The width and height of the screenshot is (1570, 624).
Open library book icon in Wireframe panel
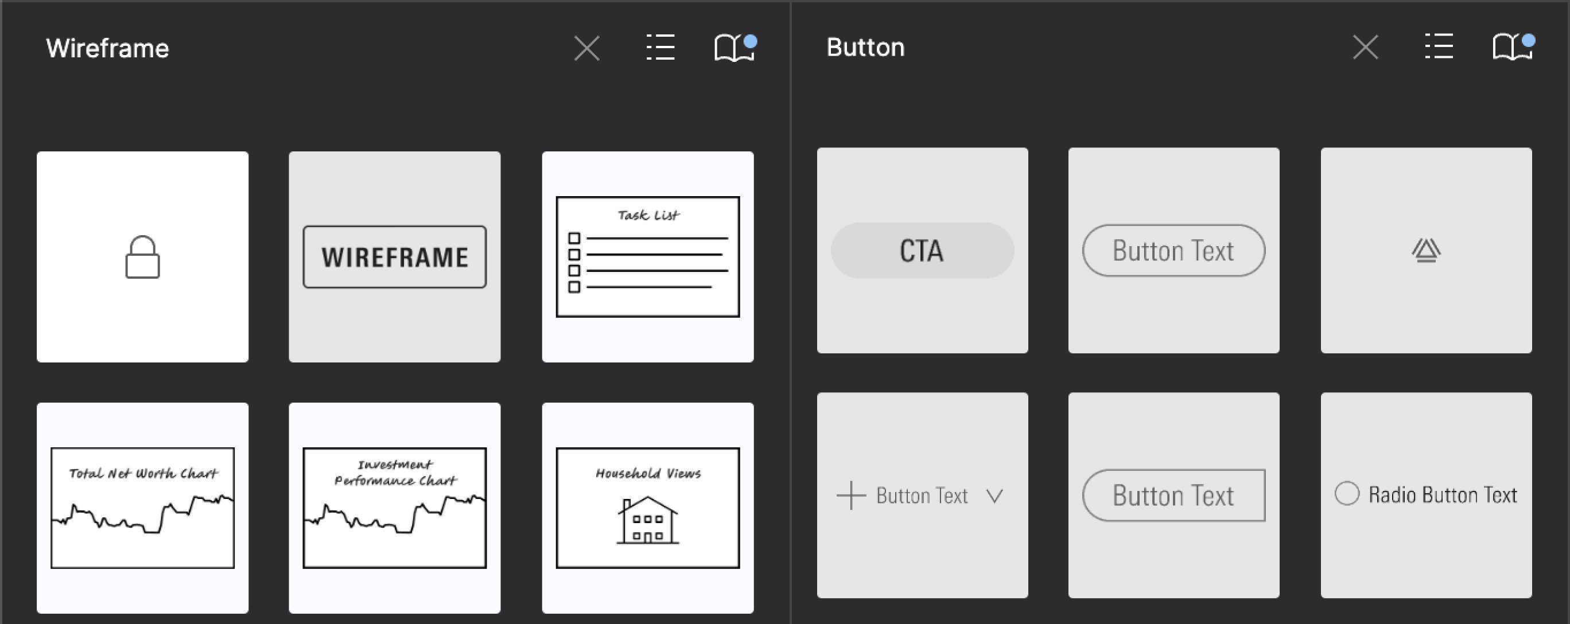[x=736, y=48]
